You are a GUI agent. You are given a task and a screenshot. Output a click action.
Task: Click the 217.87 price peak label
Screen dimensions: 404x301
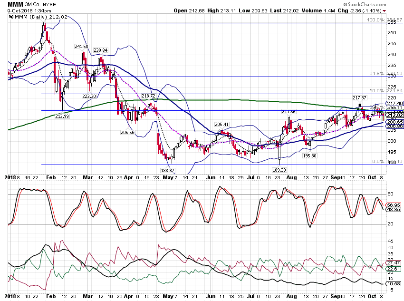(360, 97)
